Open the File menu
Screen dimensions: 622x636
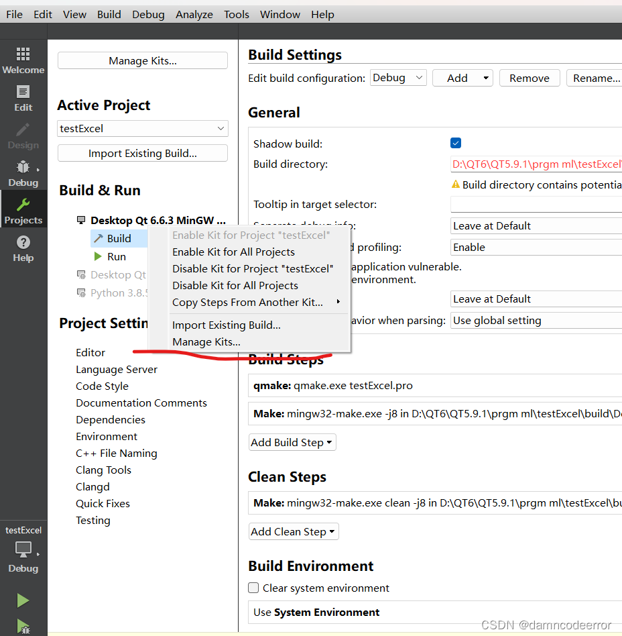coord(15,15)
